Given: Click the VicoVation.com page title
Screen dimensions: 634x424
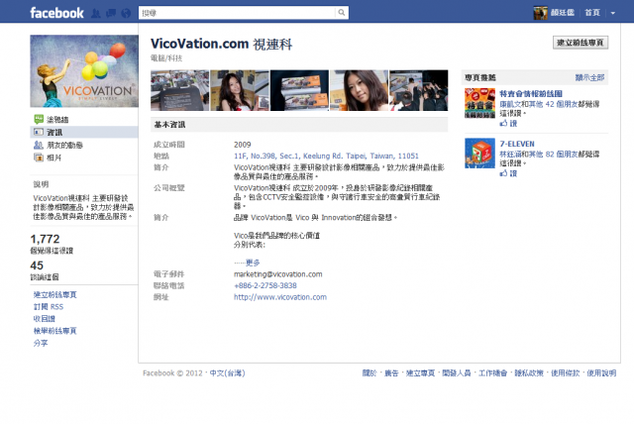Looking at the screenshot, I should point(222,44).
